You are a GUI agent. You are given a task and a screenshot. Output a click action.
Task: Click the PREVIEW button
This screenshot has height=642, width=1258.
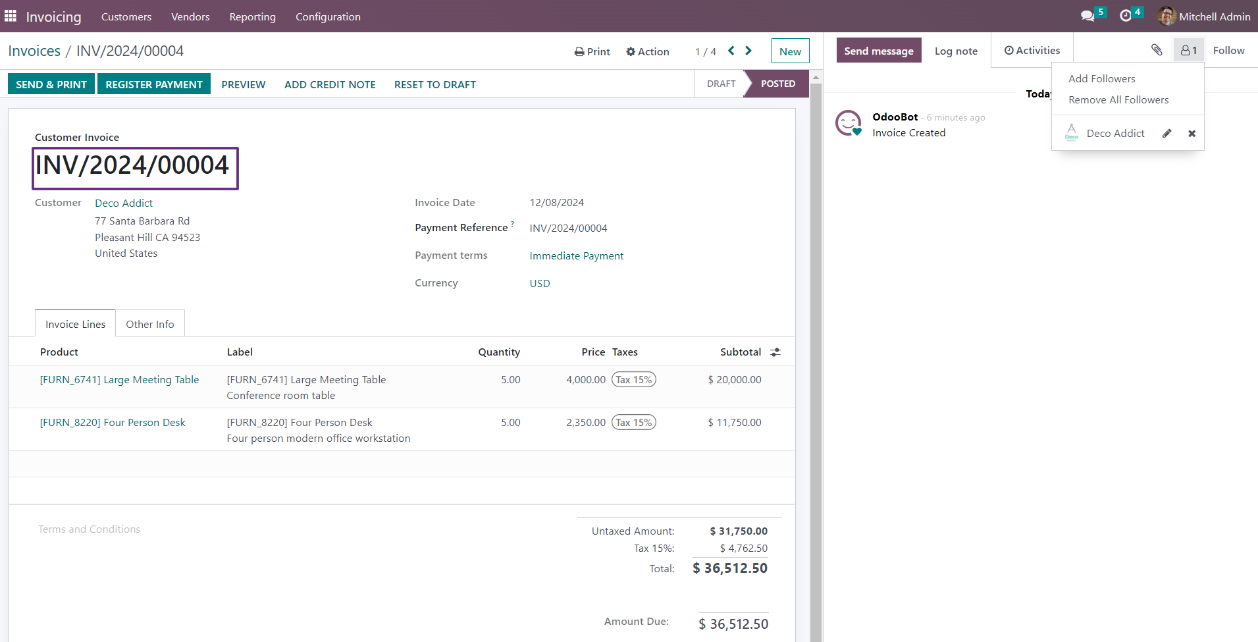click(244, 84)
